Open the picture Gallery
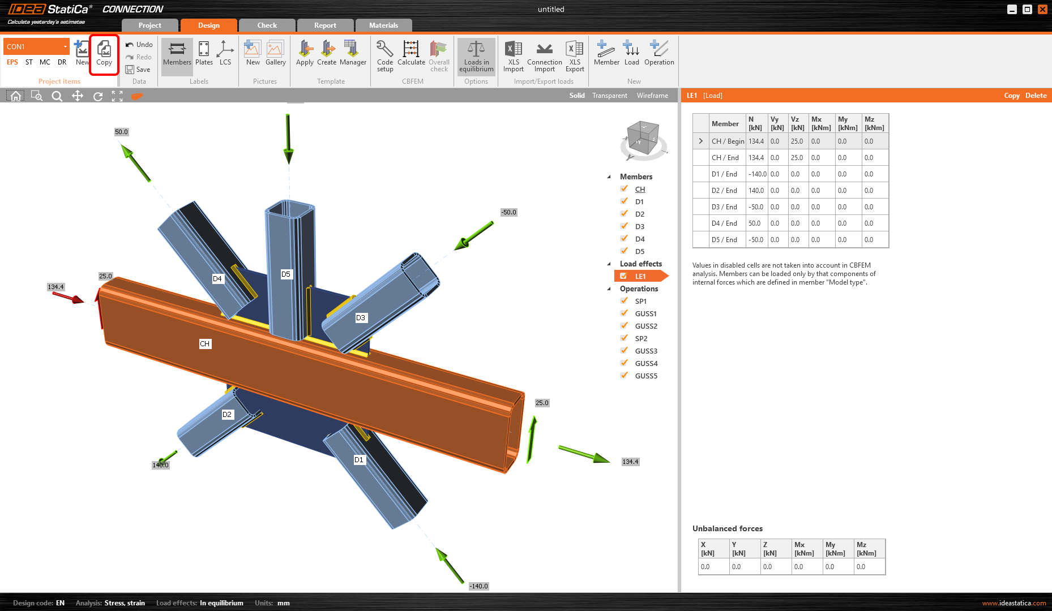Screen dimensions: 1052x611 275,54
